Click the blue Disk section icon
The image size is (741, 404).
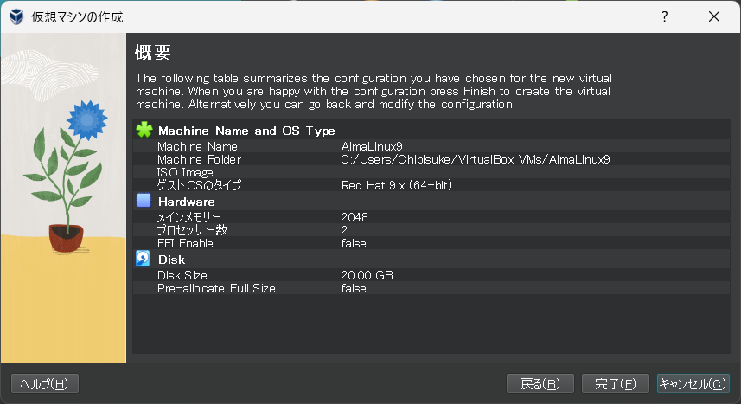pos(144,260)
